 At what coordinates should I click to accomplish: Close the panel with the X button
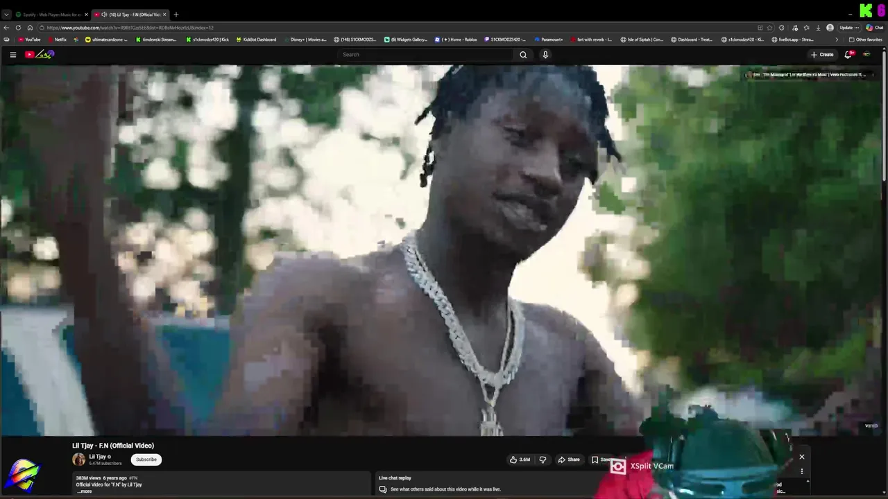(802, 457)
